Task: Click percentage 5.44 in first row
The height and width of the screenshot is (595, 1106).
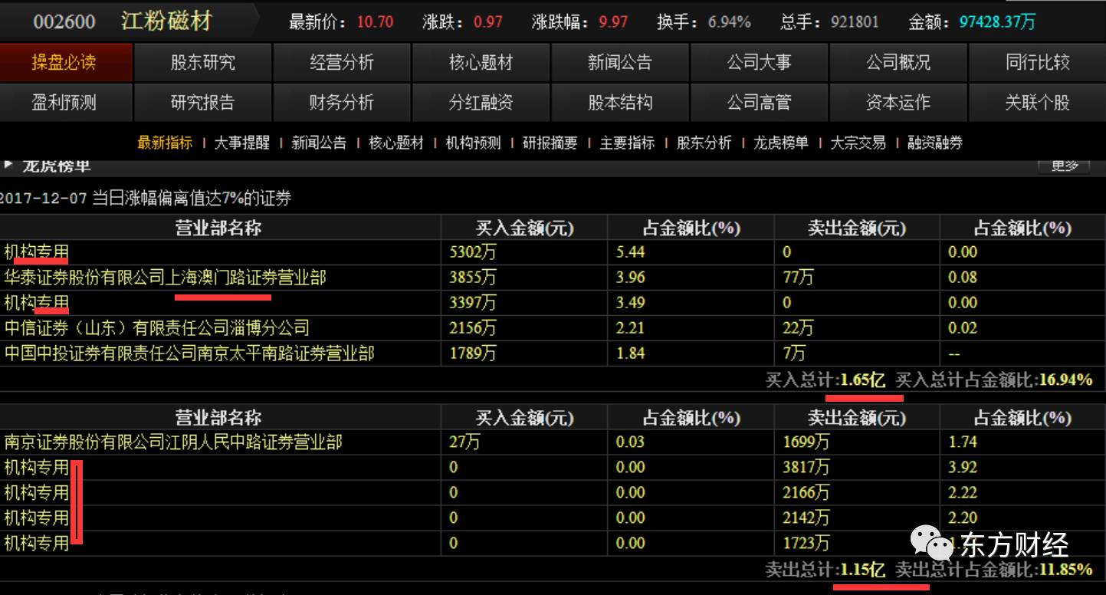Action: point(631,252)
